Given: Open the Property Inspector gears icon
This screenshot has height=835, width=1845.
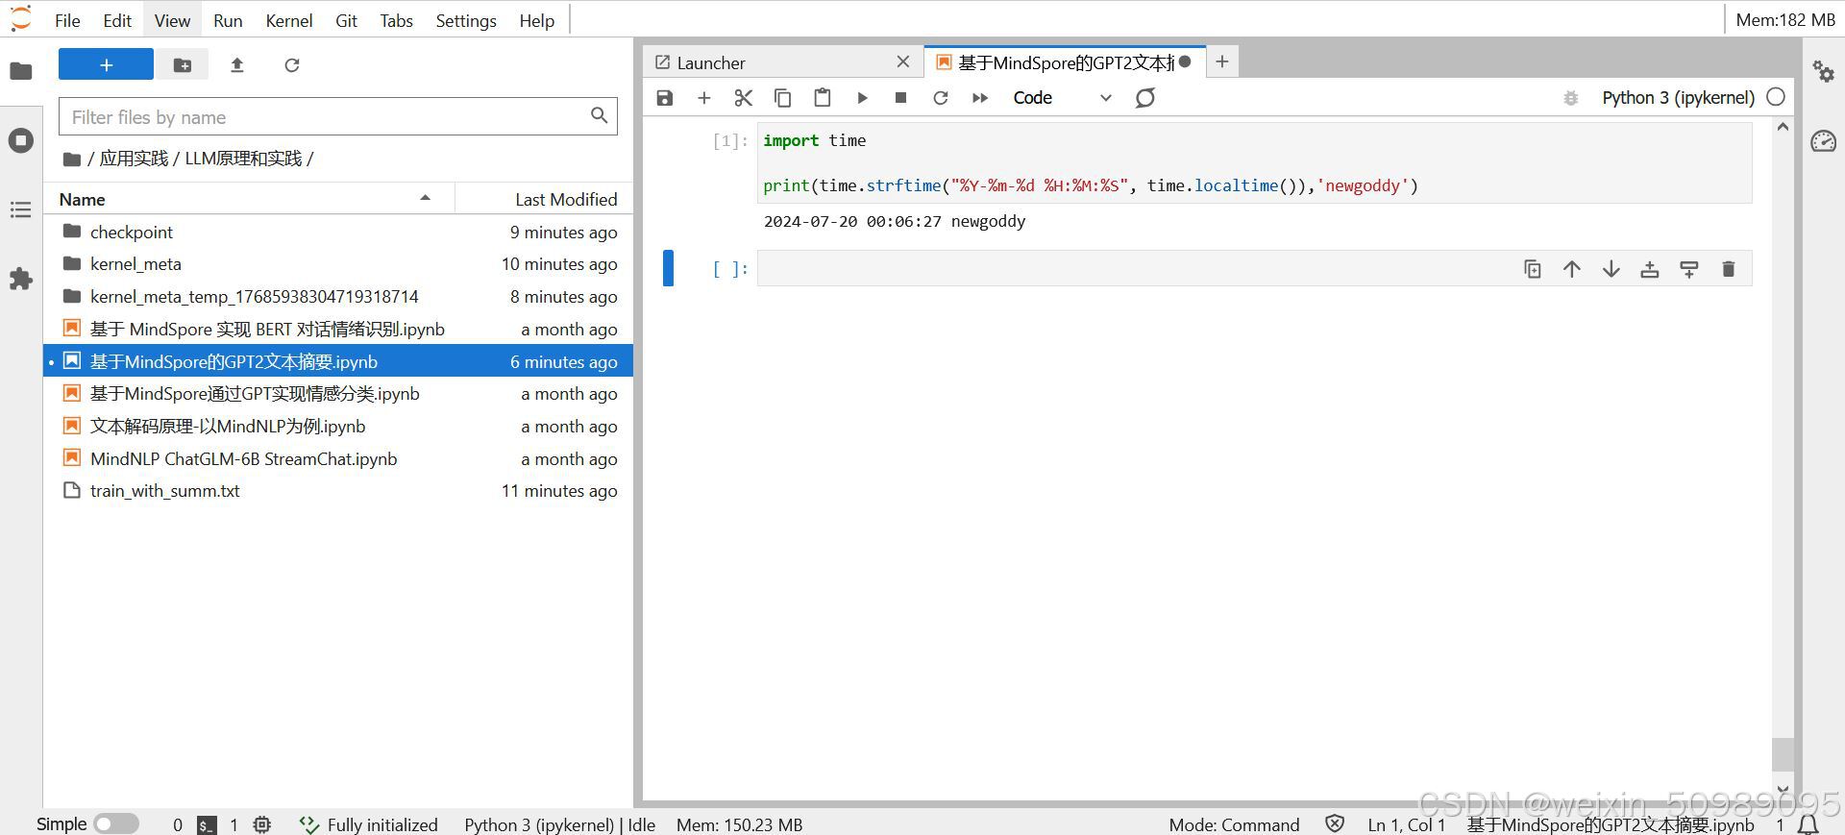Looking at the screenshot, I should (x=1823, y=71).
